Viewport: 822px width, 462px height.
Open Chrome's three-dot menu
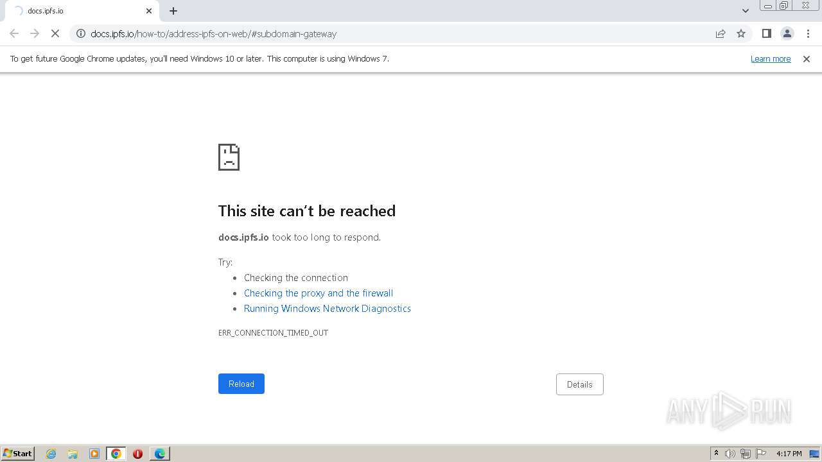tap(808, 33)
